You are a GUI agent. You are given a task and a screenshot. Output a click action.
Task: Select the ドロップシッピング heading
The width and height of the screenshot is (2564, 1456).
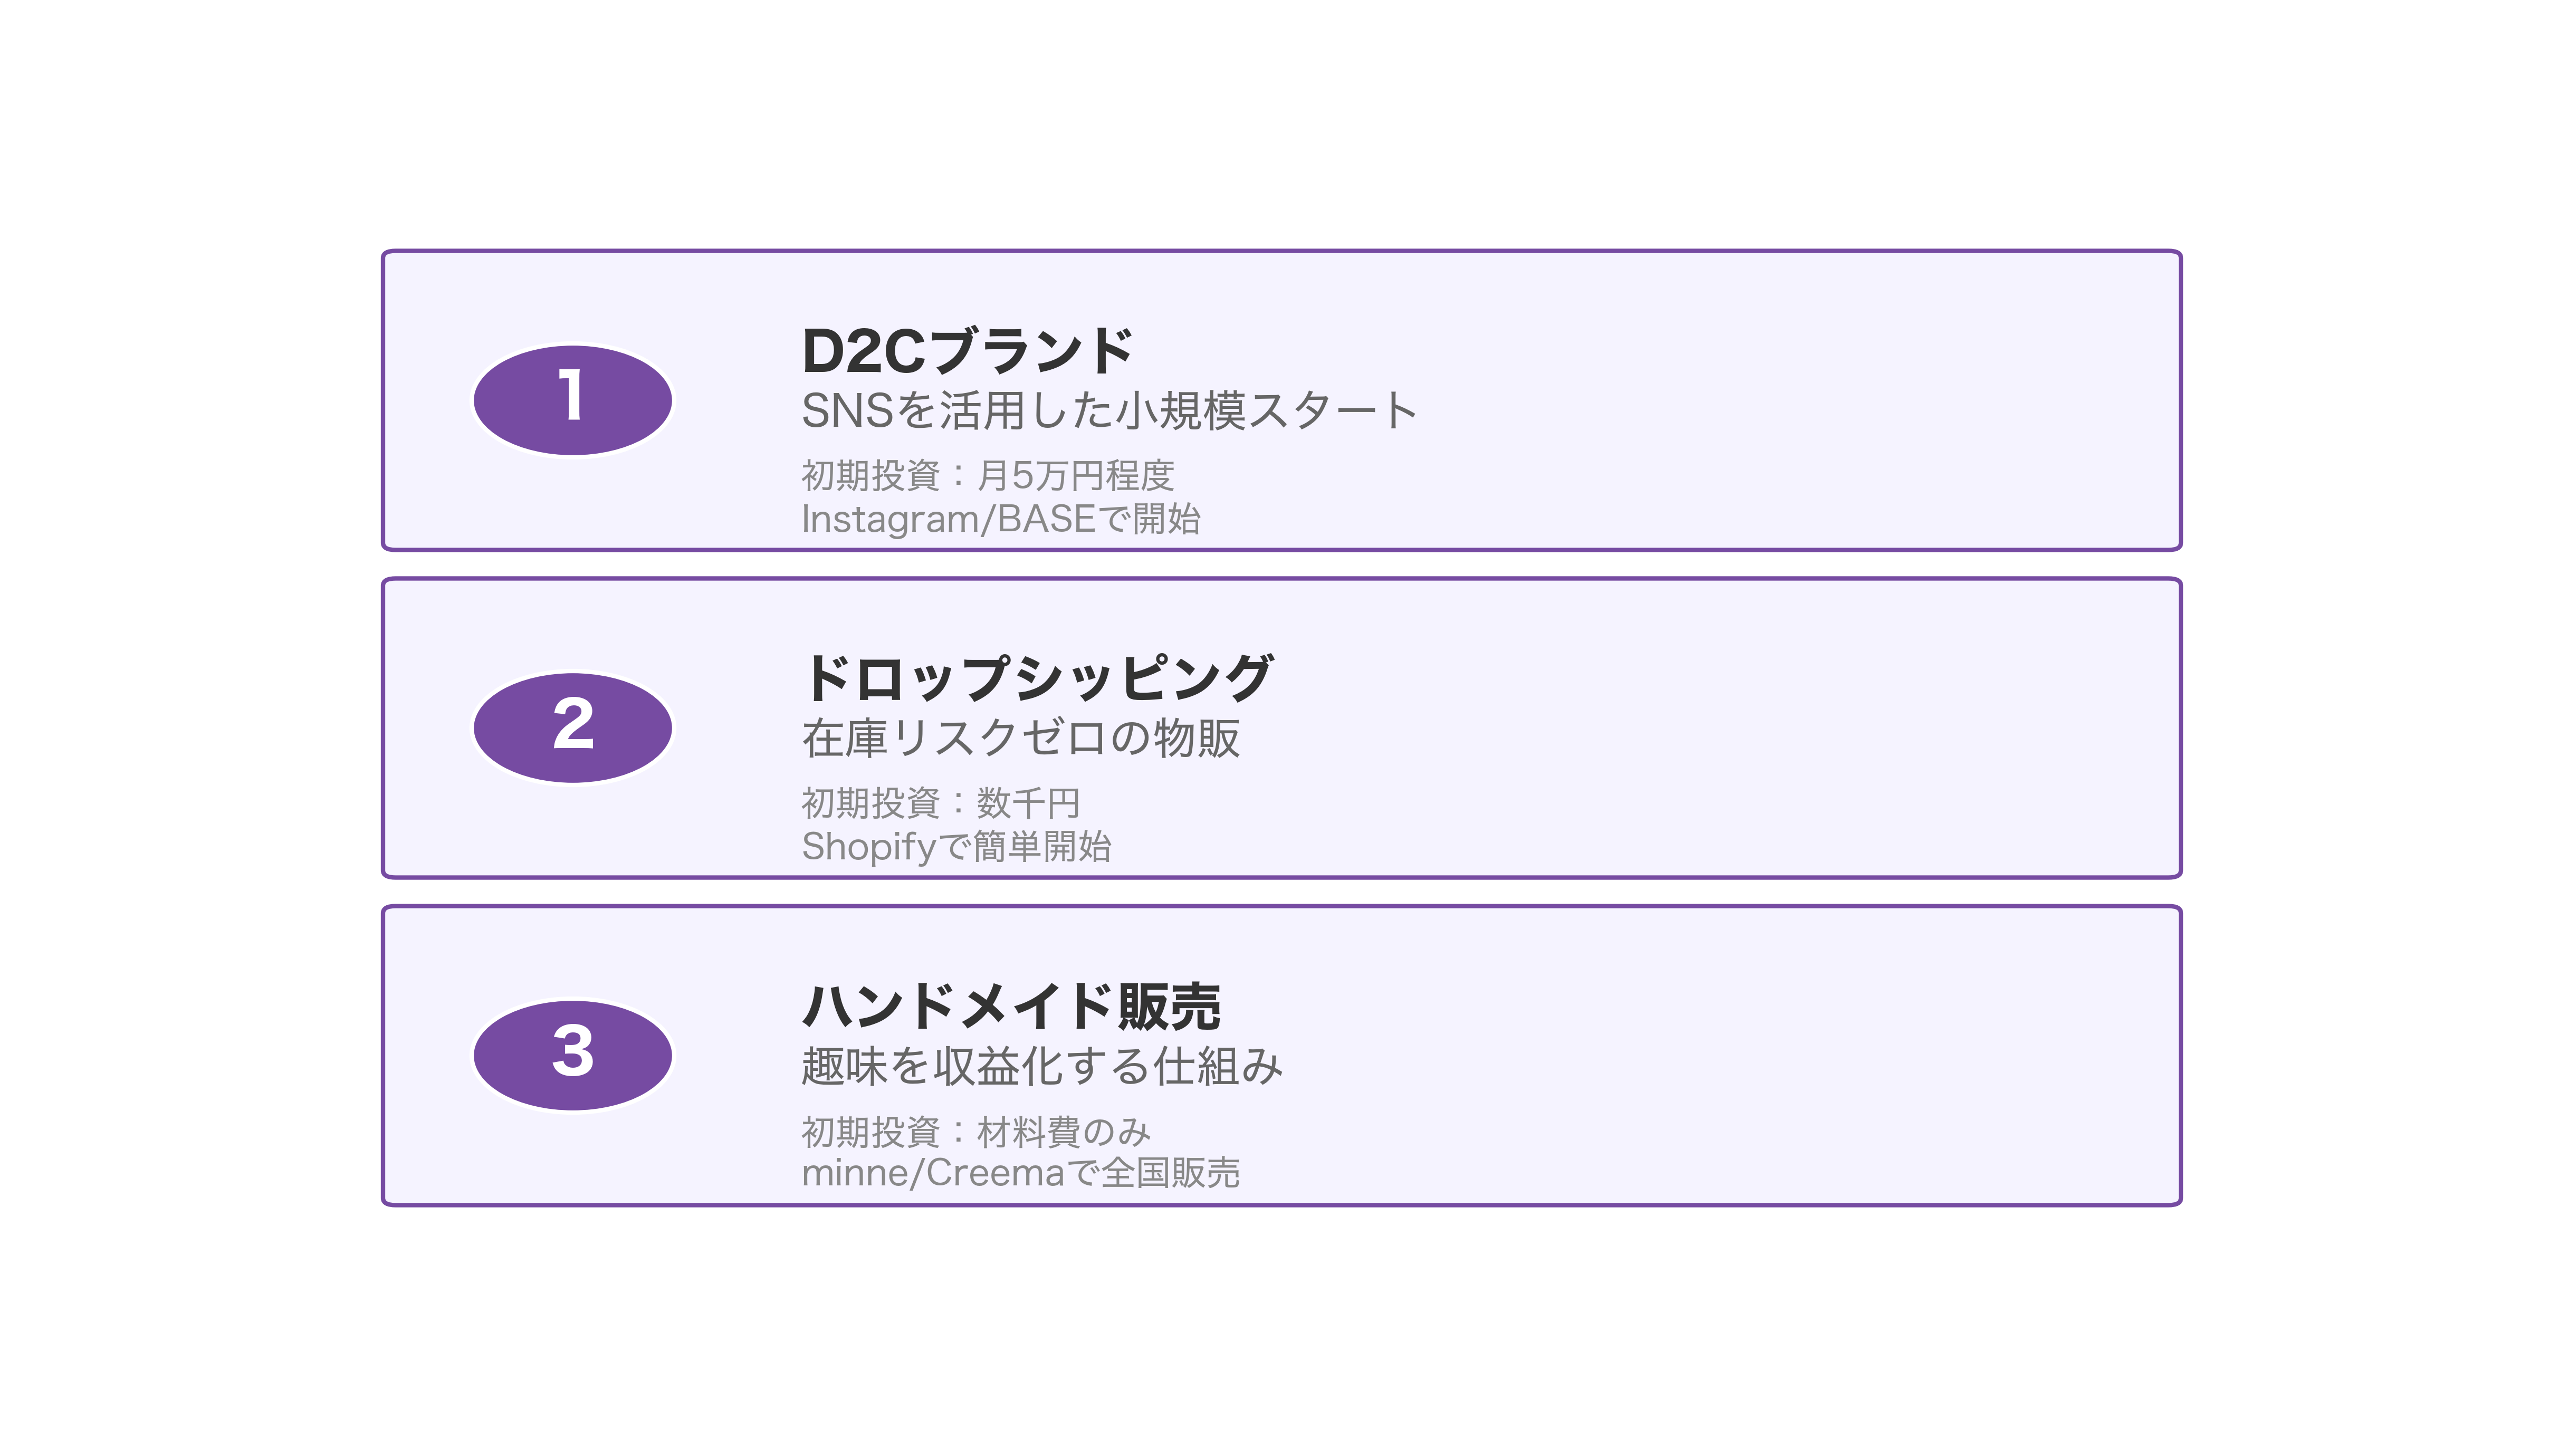pyautogui.click(x=1037, y=678)
